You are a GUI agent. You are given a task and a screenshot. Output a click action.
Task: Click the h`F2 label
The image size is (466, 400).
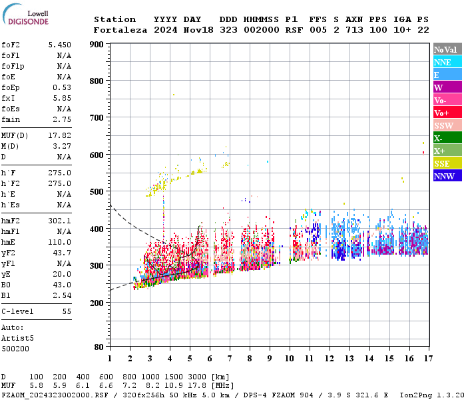11,183
